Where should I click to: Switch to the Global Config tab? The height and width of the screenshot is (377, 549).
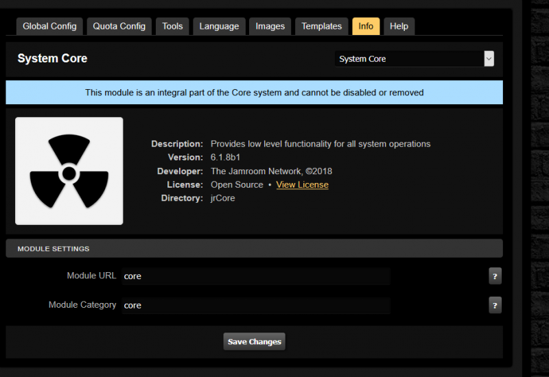pyautogui.click(x=49, y=26)
